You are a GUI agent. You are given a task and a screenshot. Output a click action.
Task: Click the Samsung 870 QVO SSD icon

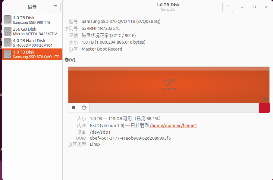point(8,54)
